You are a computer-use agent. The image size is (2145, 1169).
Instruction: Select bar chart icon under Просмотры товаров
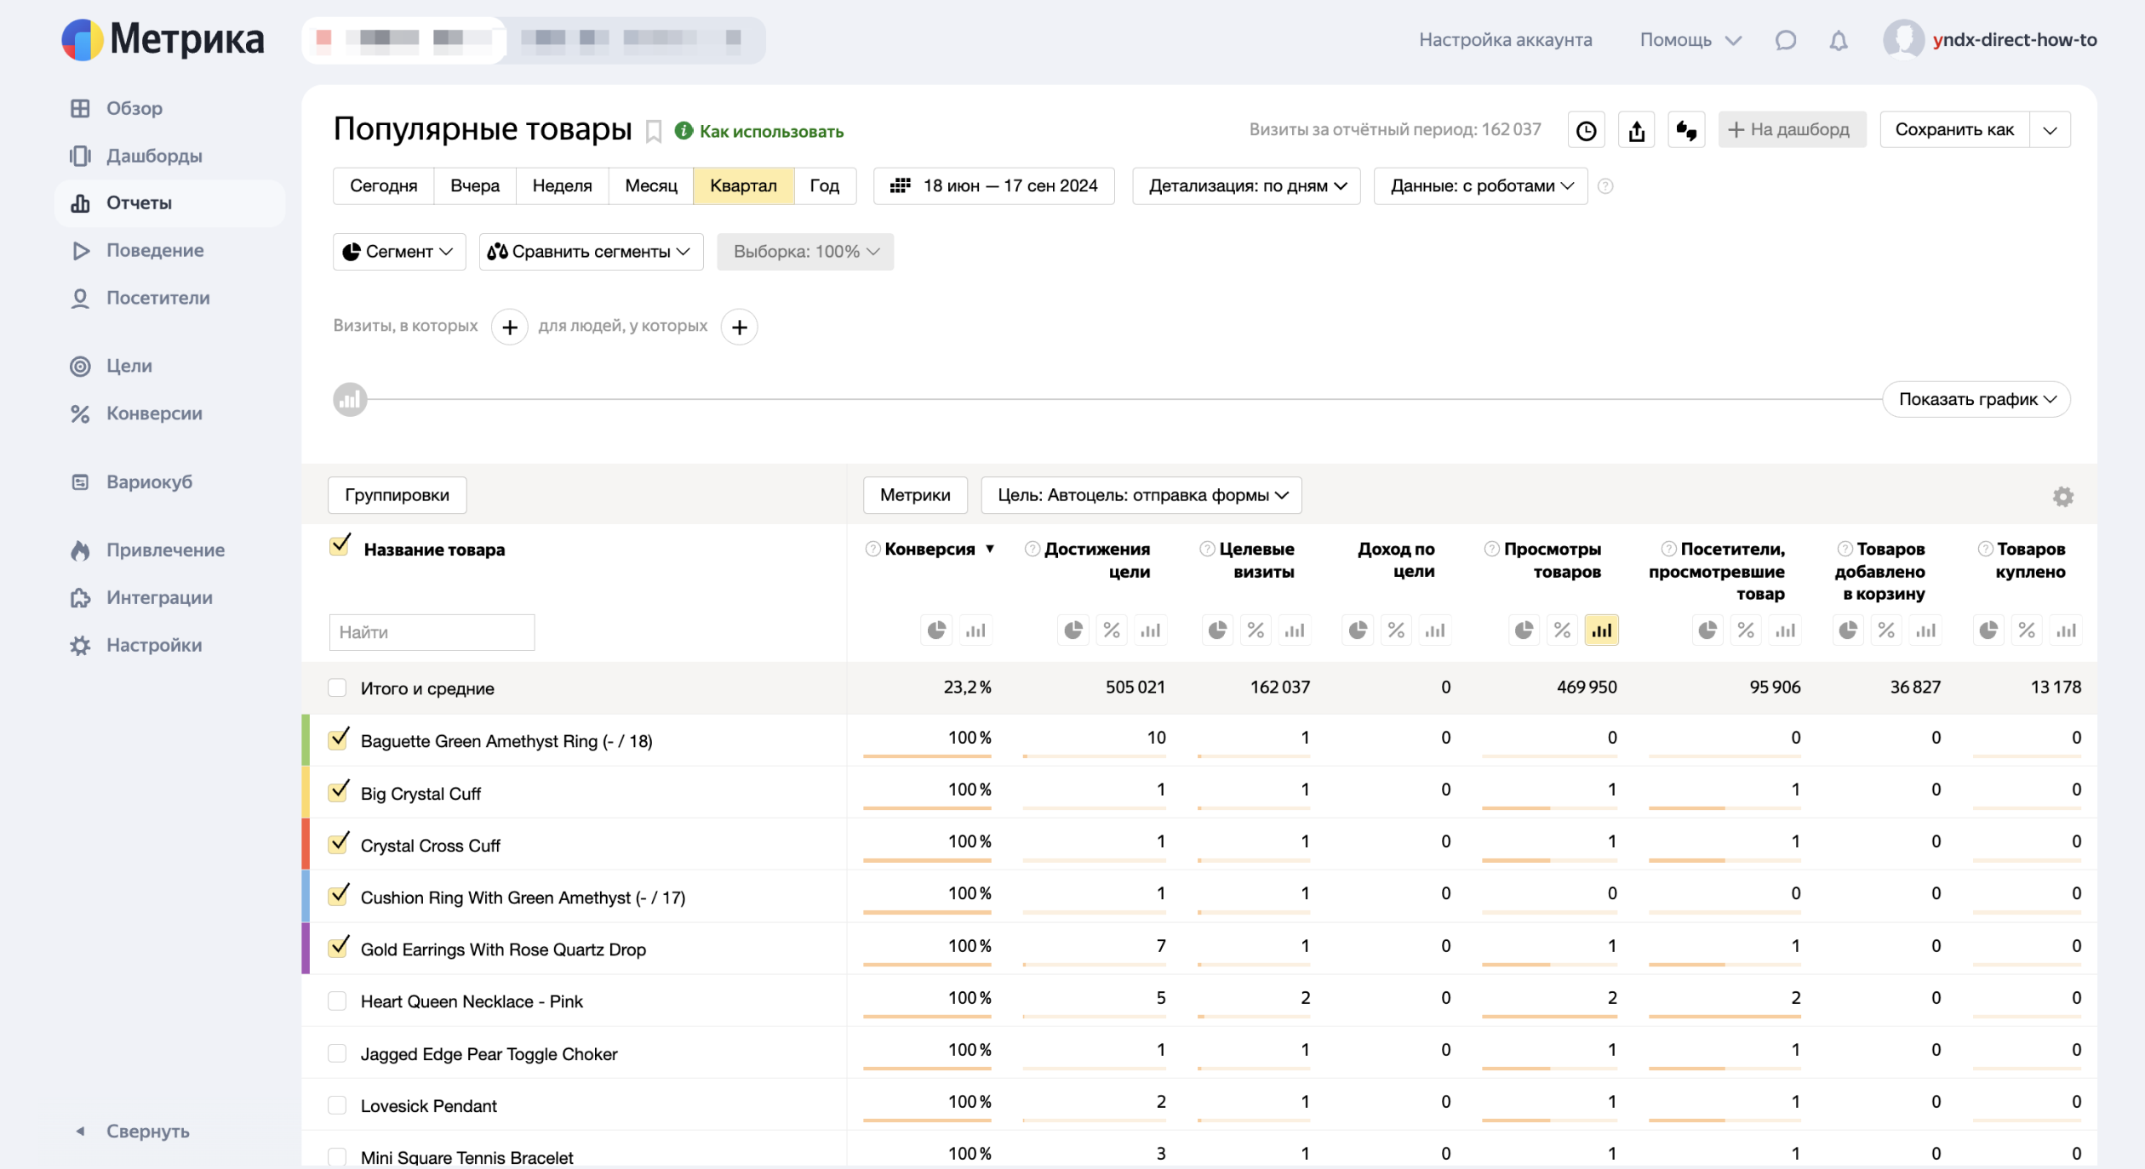(x=1601, y=630)
